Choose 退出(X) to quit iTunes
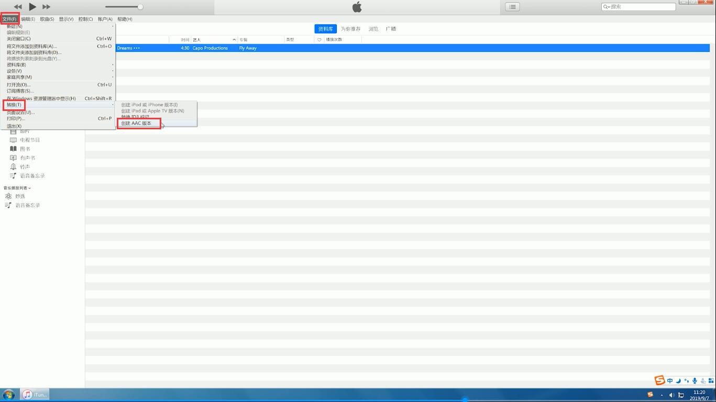Image resolution: width=716 pixels, height=402 pixels. (x=59, y=126)
